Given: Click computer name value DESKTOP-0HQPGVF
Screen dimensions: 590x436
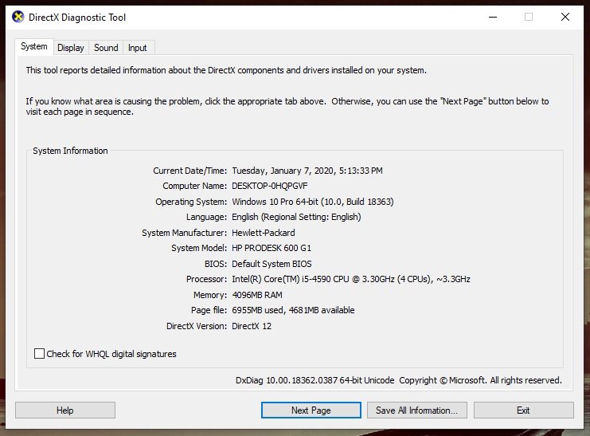Looking at the screenshot, I should pos(270,186).
